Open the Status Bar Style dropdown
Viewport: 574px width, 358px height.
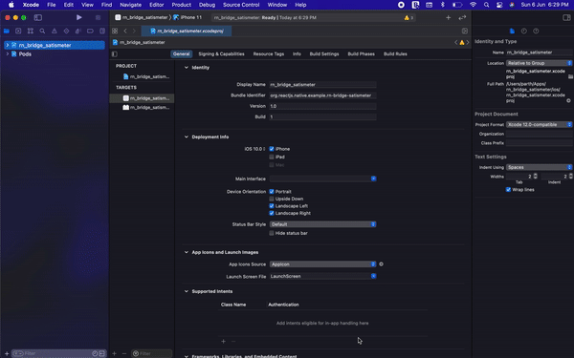pyautogui.click(x=323, y=224)
